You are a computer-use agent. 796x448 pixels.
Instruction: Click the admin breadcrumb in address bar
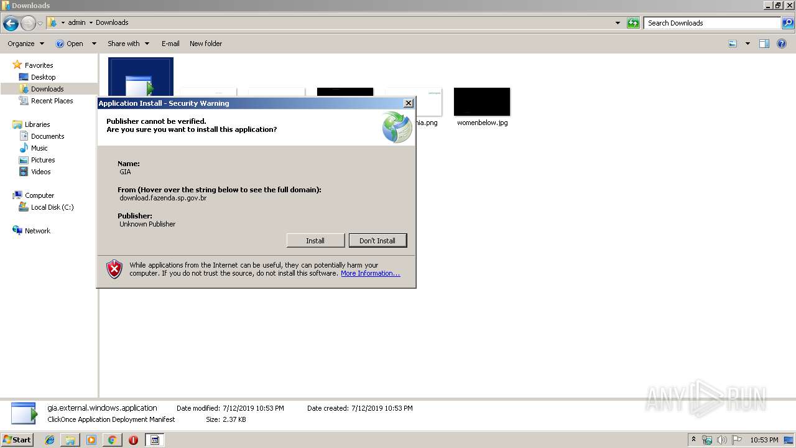pos(76,22)
